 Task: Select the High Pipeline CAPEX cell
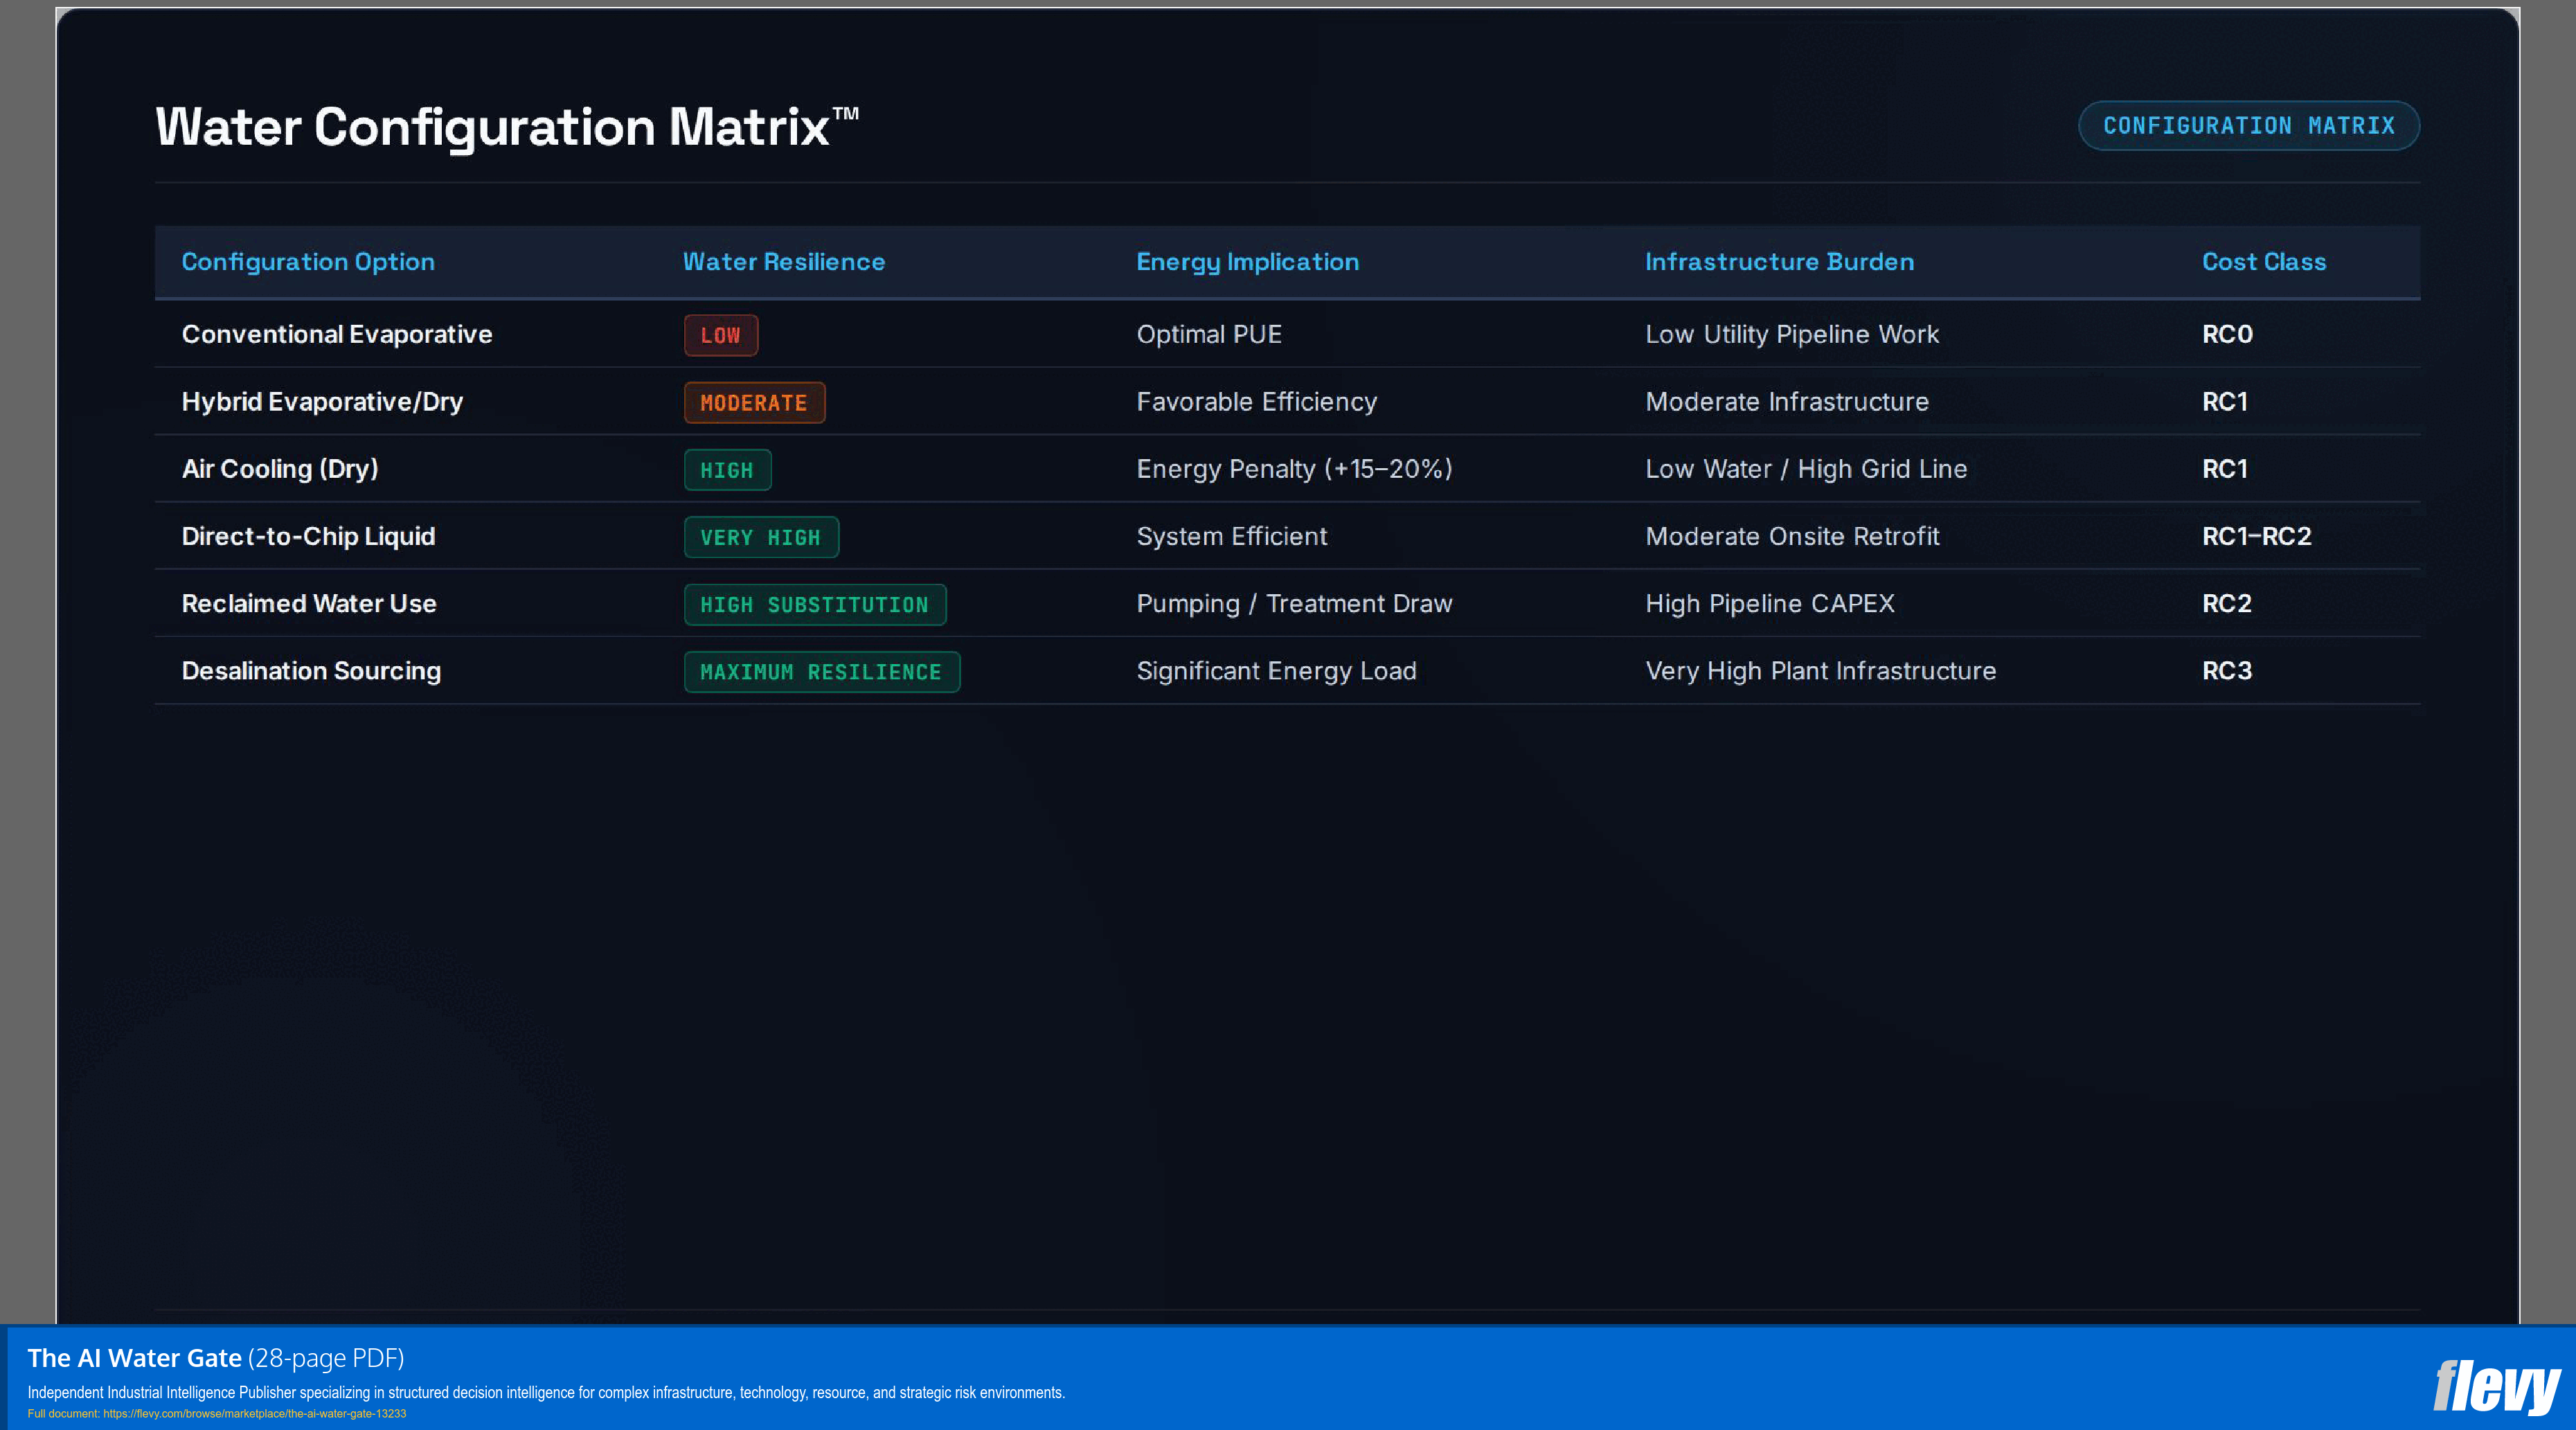1770,604
